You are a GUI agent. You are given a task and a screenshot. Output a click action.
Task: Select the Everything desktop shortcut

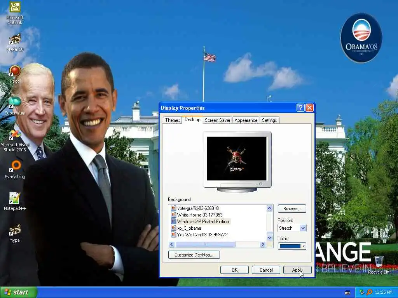tap(15, 170)
